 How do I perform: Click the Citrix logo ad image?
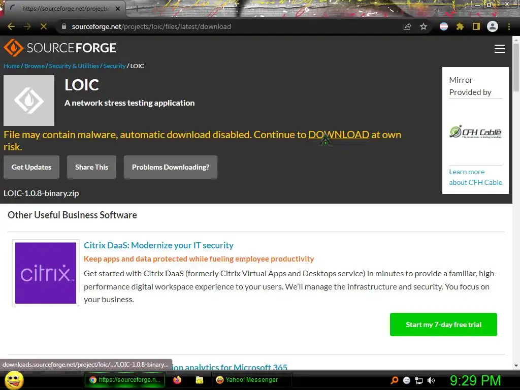tap(46, 273)
